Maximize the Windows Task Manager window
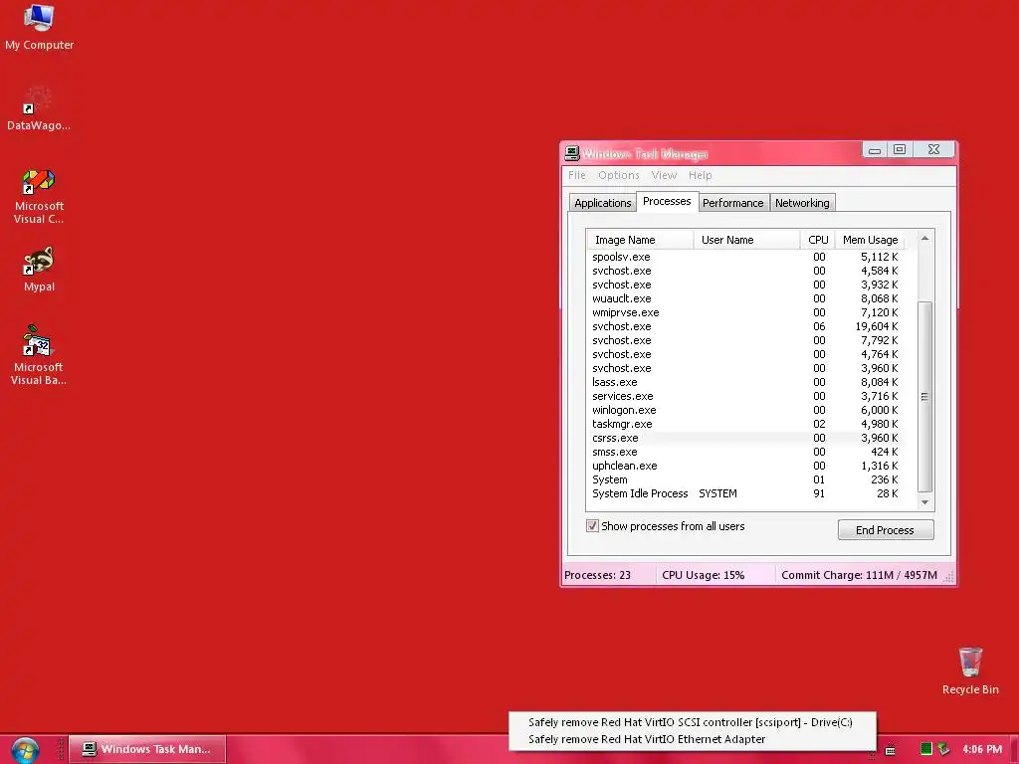 click(x=900, y=150)
